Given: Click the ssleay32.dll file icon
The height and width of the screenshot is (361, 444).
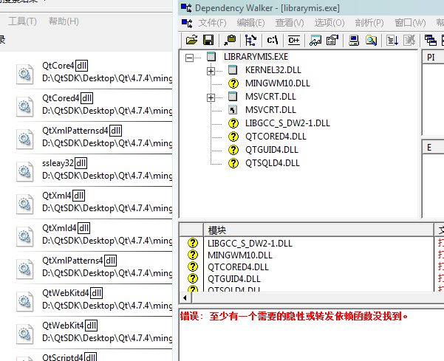Looking at the screenshot, I should pyautogui.click(x=24, y=171).
